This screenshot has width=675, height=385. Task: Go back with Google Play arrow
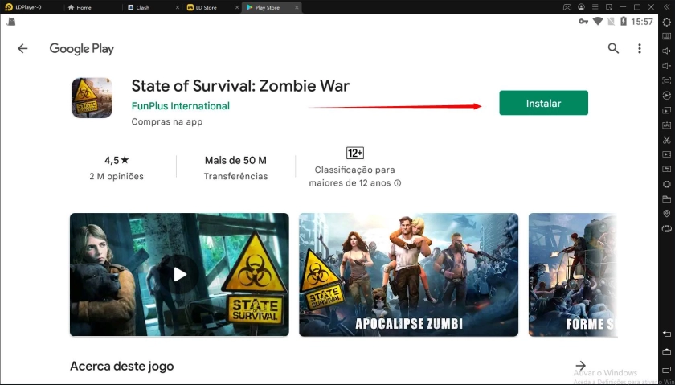click(22, 49)
